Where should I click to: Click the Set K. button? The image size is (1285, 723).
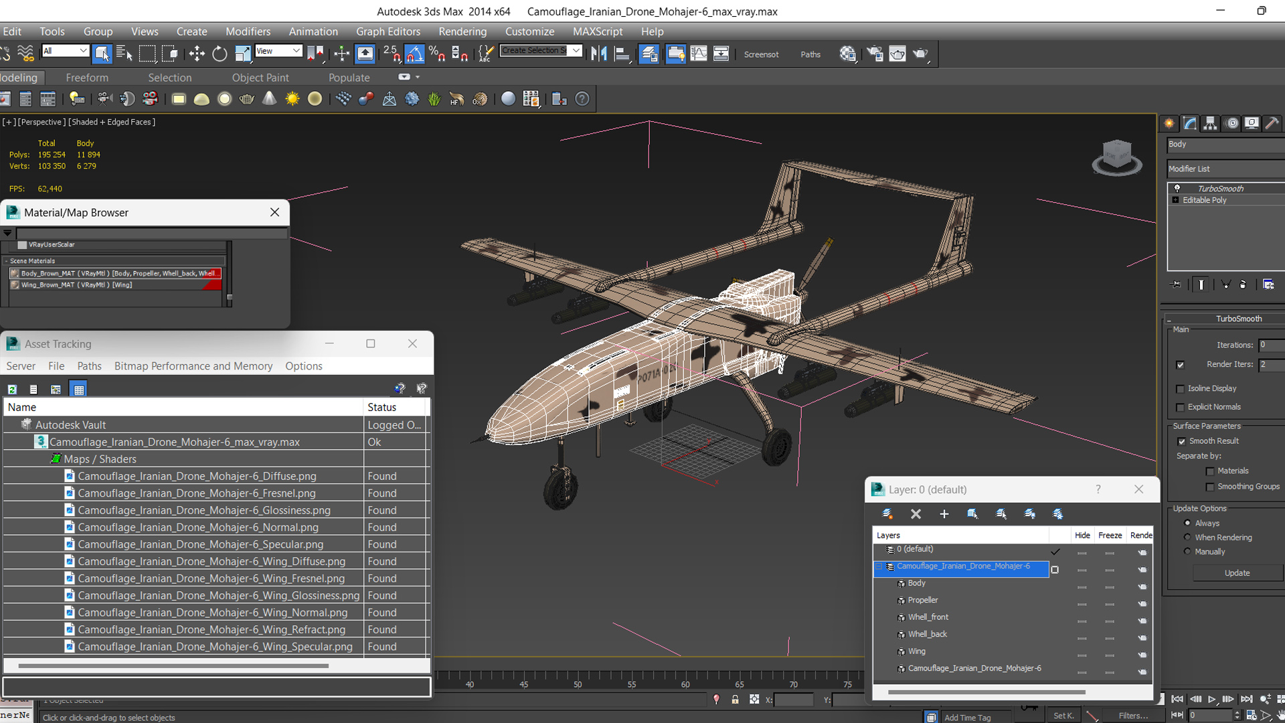point(1063,716)
